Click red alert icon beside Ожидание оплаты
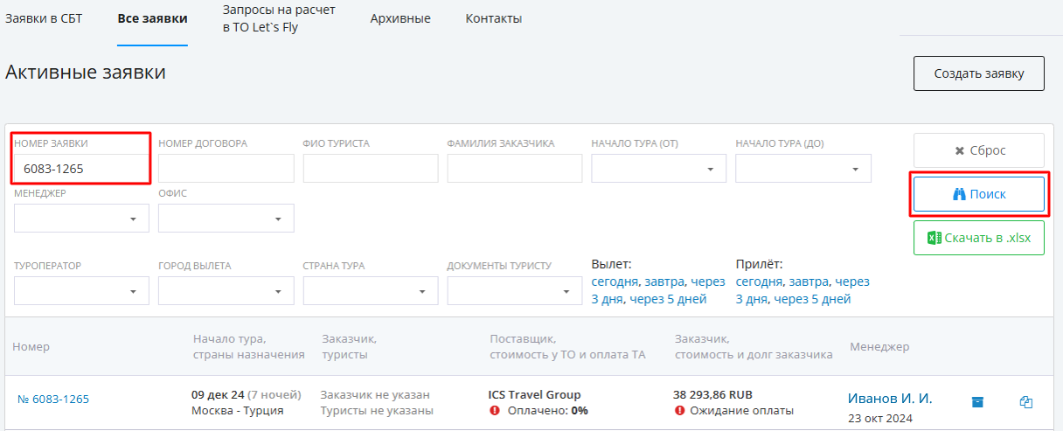 (x=680, y=410)
